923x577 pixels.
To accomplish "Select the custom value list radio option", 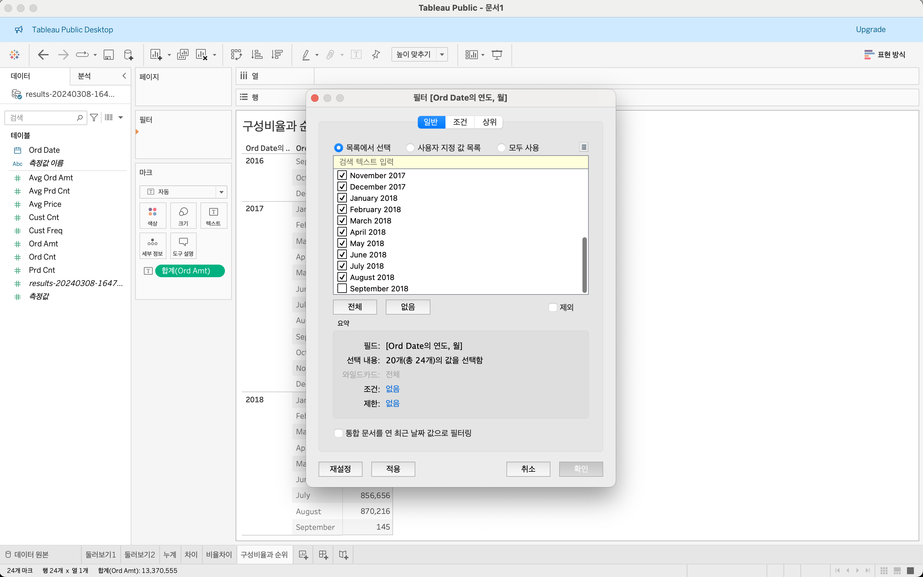I will 410,148.
